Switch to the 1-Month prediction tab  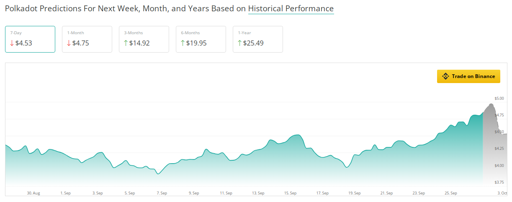[87, 39]
